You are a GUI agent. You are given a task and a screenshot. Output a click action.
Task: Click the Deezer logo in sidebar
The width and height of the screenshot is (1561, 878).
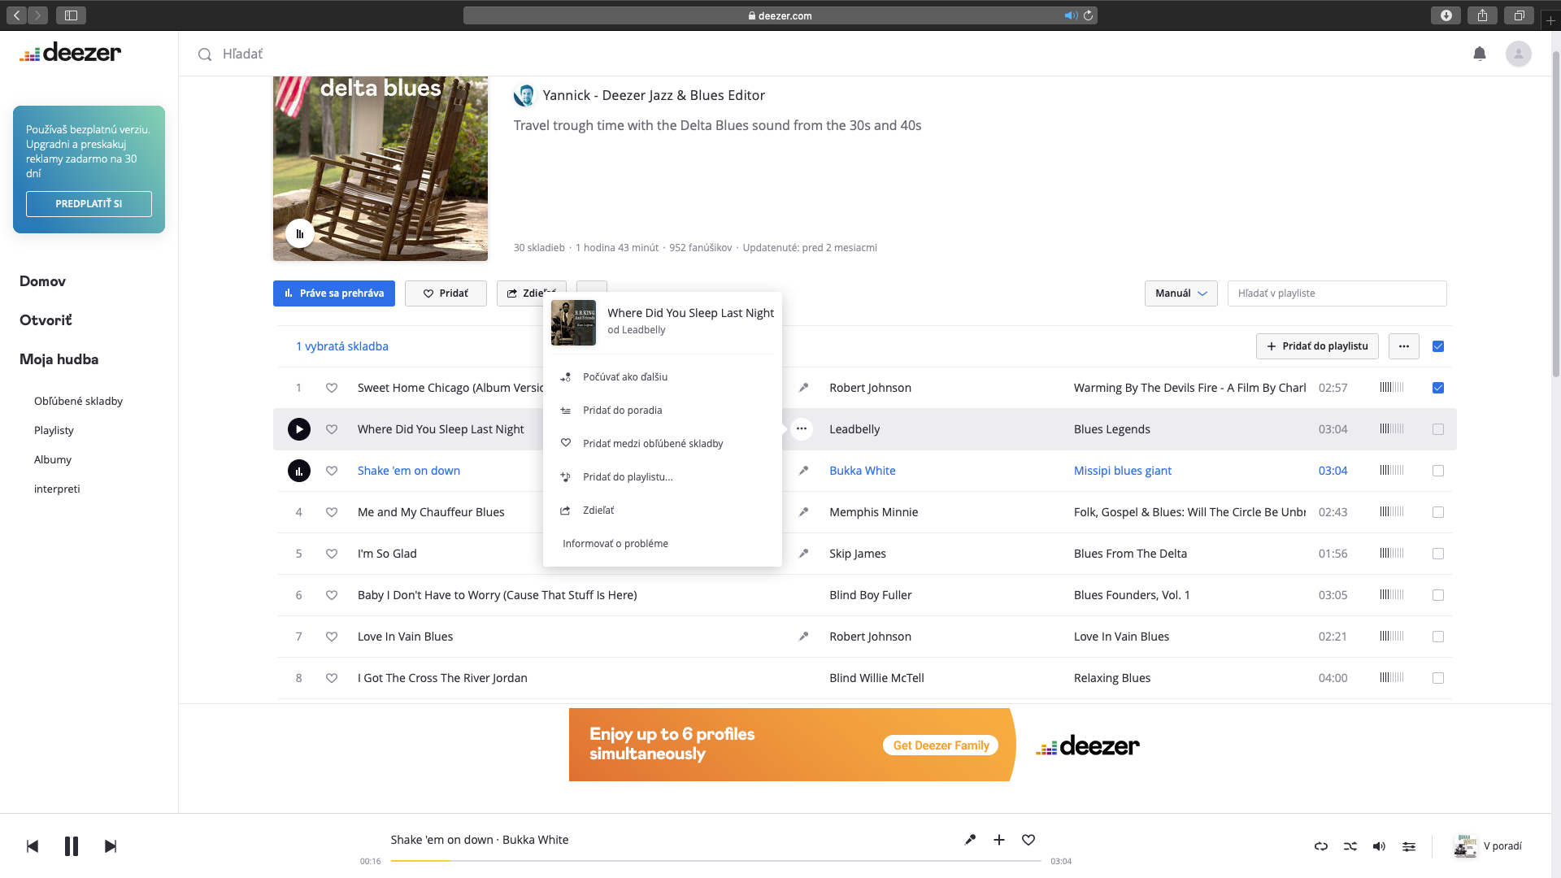[x=71, y=53]
